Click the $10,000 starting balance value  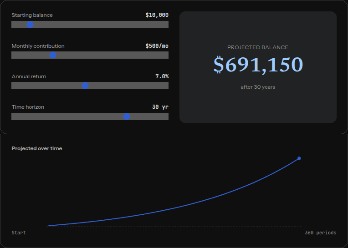tap(157, 15)
